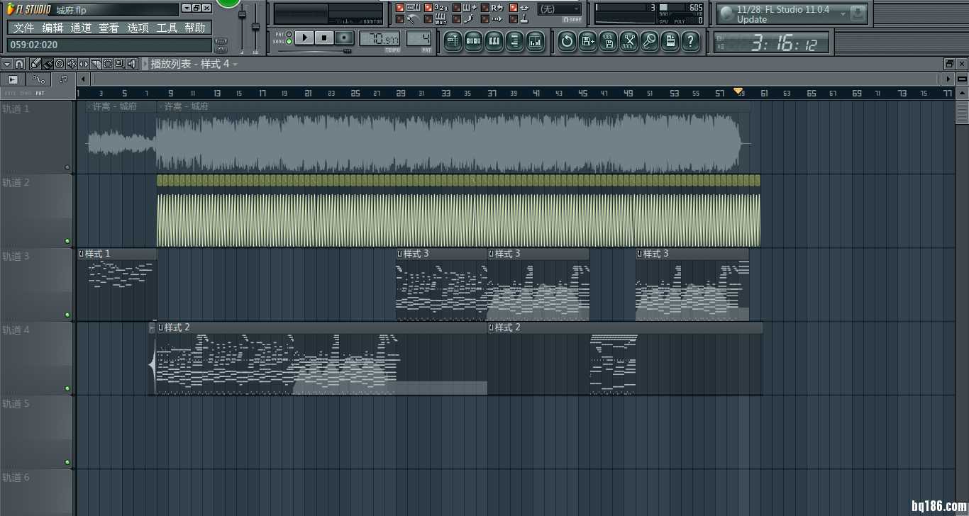
Task: Toggle typing keyboard to piano option
Action: click(x=400, y=8)
